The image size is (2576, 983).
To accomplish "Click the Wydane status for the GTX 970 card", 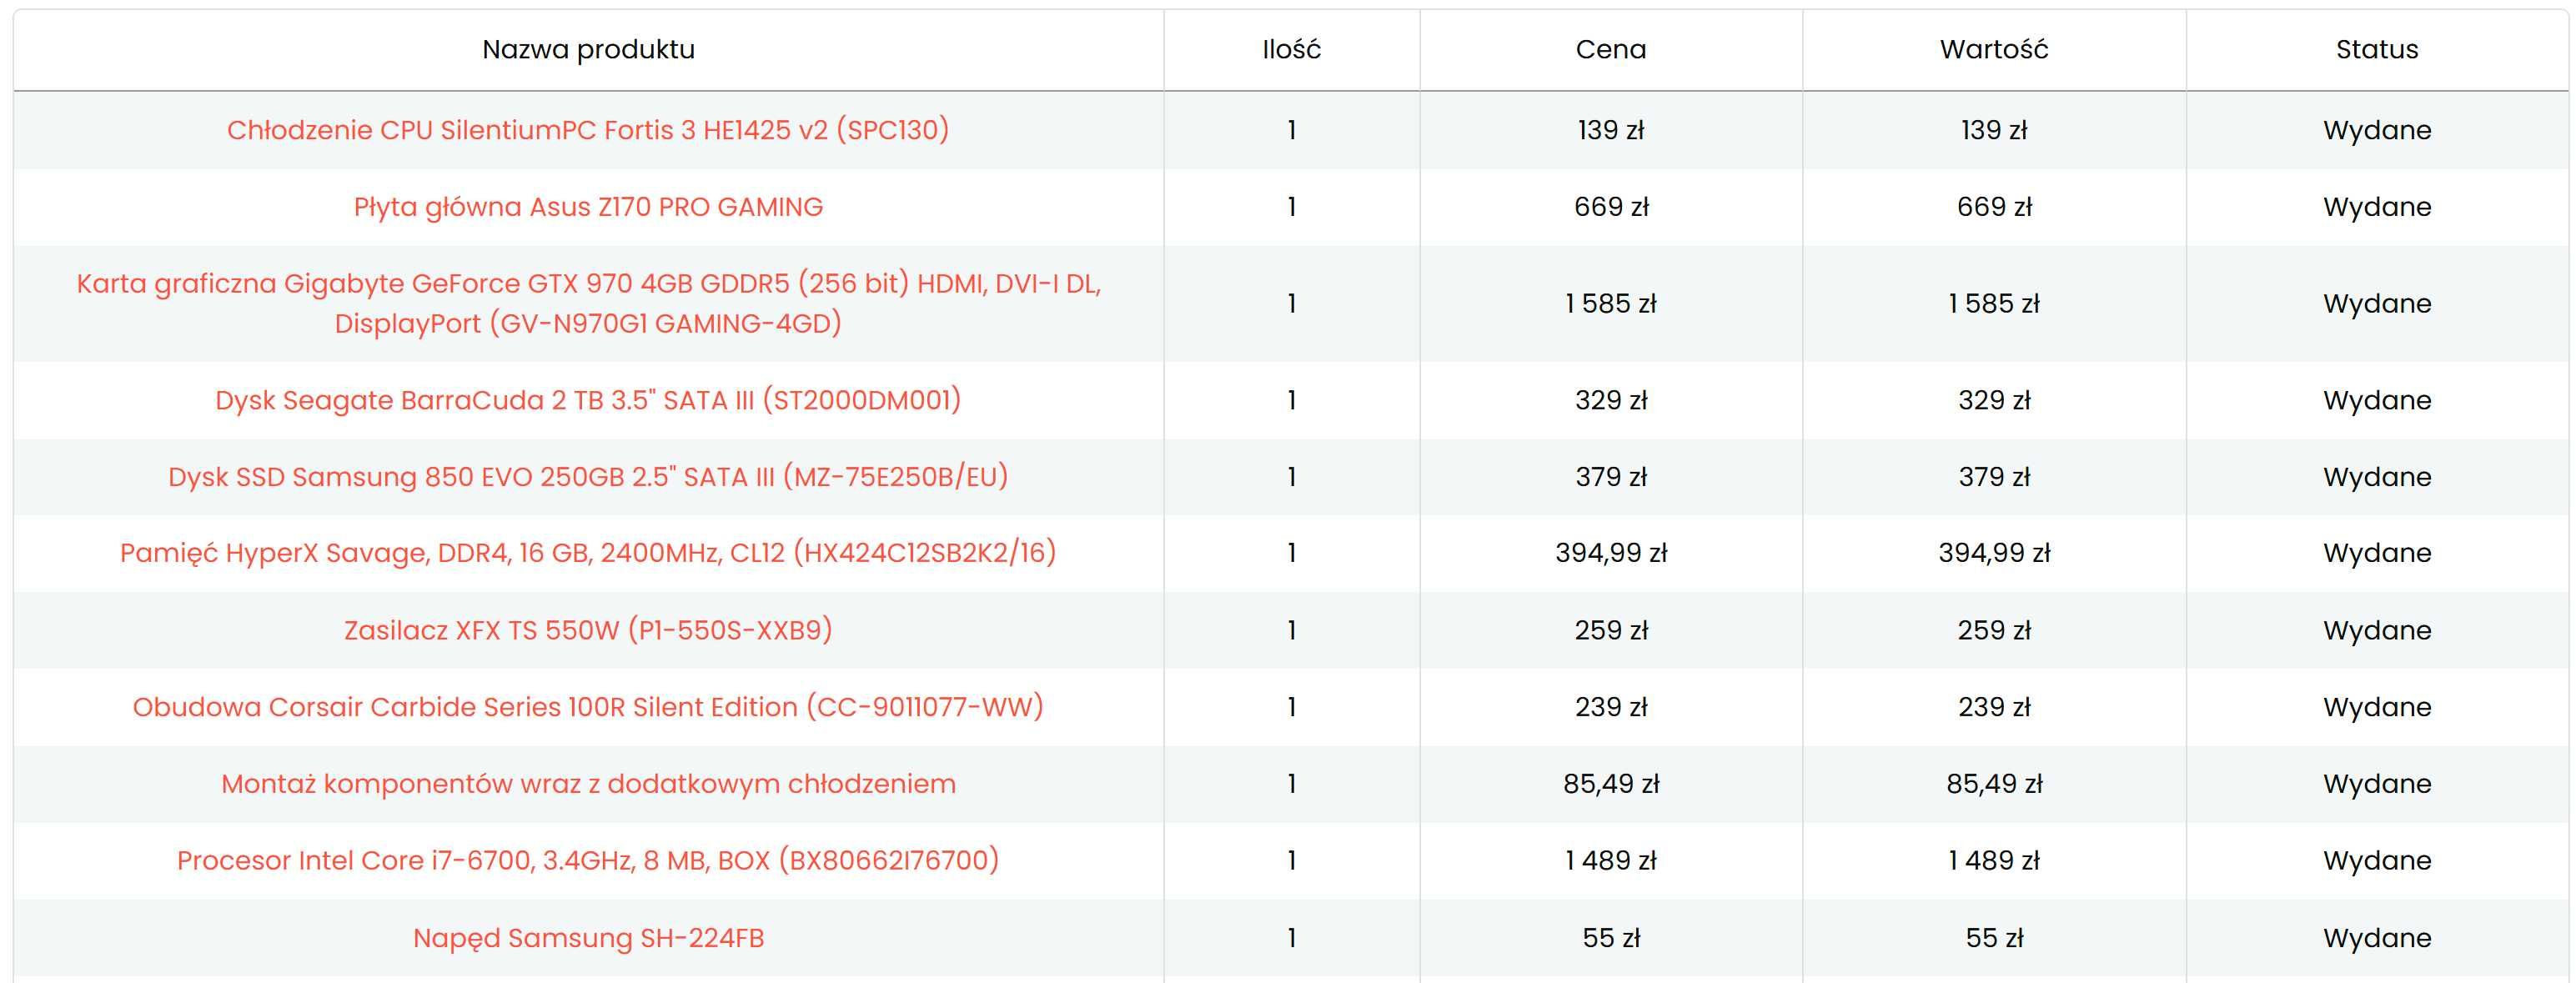I will click(x=2376, y=303).
